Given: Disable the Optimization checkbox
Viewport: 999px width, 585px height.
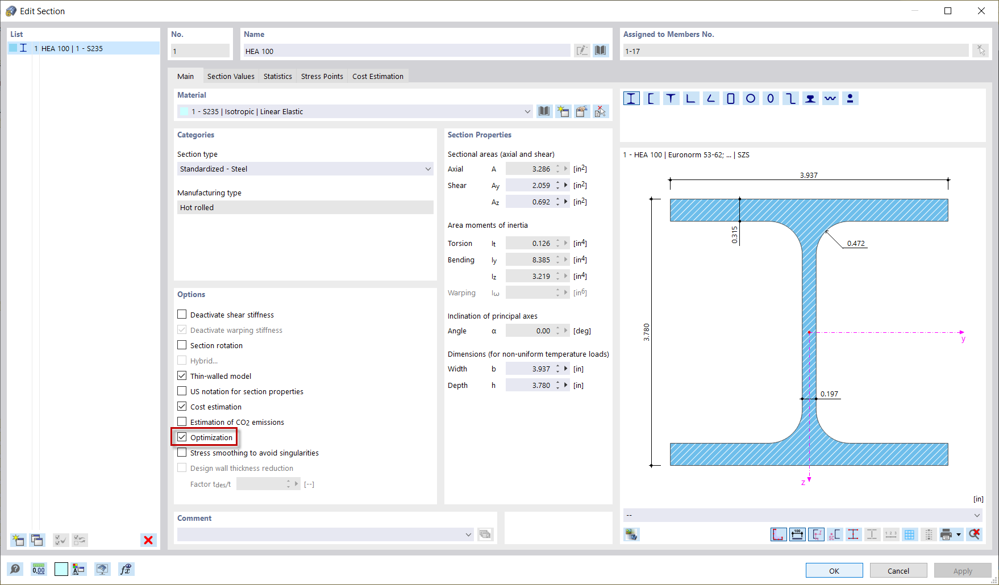Looking at the screenshot, I should point(182,437).
